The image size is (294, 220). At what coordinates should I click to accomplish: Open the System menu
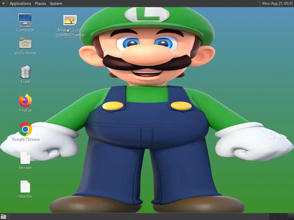pyautogui.click(x=56, y=3)
